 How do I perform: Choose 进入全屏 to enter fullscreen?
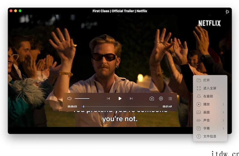(210, 88)
